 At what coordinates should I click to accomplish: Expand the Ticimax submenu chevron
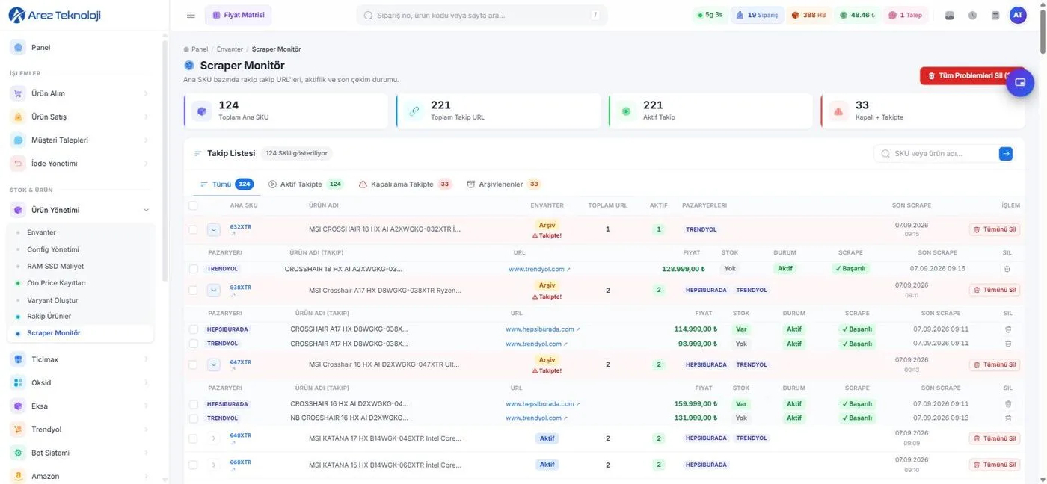(146, 359)
